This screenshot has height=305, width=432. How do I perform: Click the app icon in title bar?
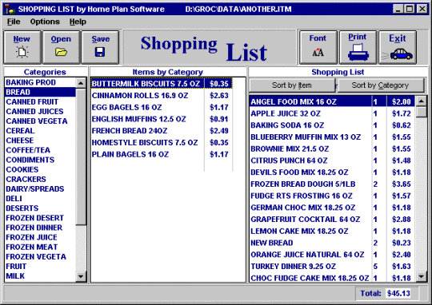click(x=9, y=9)
